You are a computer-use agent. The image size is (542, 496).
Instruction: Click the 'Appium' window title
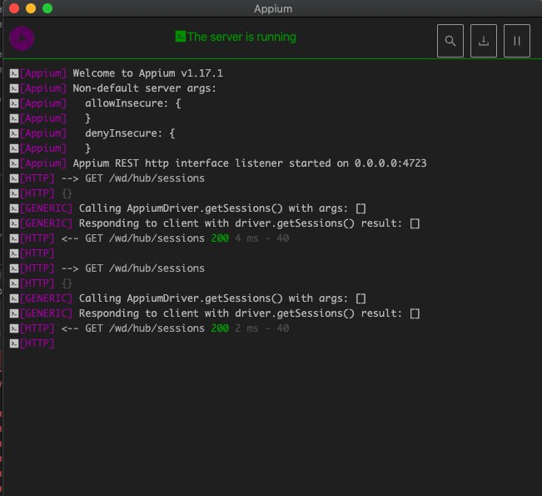point(273,8)
